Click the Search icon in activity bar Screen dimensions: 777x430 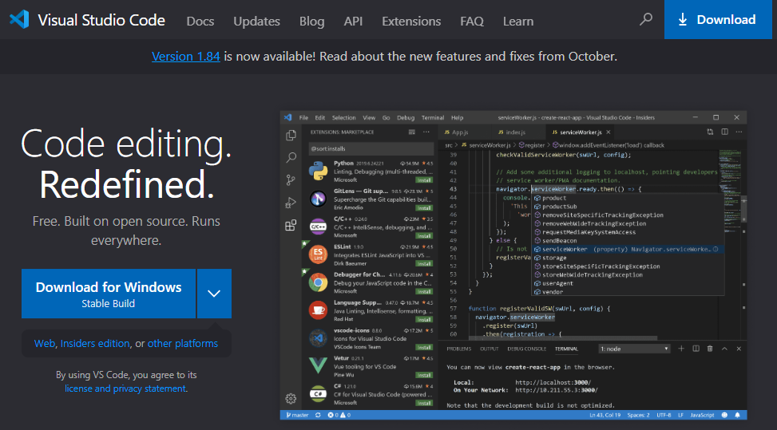tap(291, 157)
